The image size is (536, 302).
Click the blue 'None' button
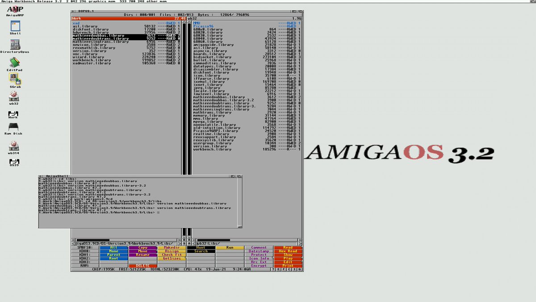114,251
